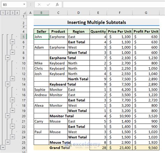This screenshot has height=153, width=165.
Task: Collapse the East Total group at row 6
Action: (x=13, y=42)
